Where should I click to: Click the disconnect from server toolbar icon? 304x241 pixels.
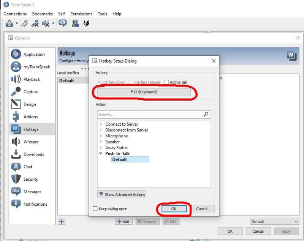24,24
